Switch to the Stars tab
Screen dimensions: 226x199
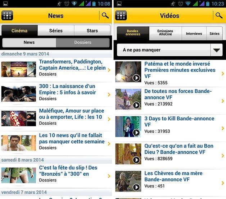click(x=92, y=31)
